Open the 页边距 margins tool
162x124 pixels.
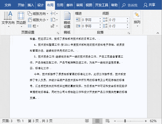(x=21, y=19)
